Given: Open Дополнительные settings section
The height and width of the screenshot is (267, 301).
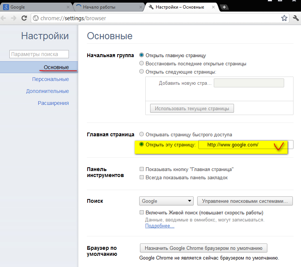Looking at the screenshot, I should (48, 91).
